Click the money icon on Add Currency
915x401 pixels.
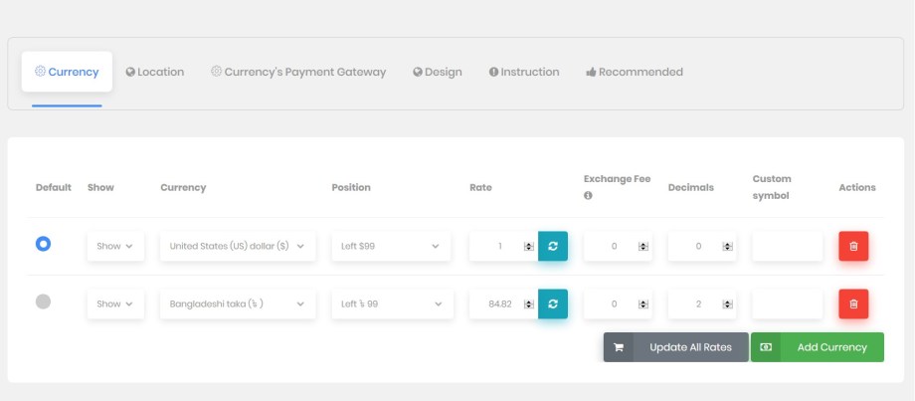click(766, 347)
